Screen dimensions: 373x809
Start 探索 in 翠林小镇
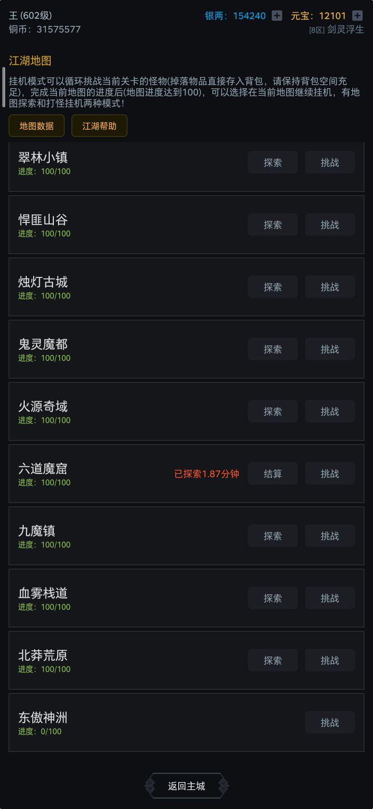click(x=273, y=162)
